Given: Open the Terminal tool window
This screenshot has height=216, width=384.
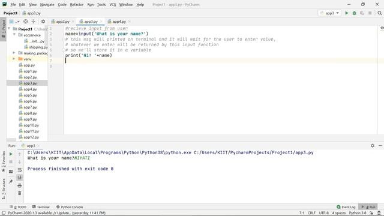Looking at the screenshot, I should click(x=41, y=207).
